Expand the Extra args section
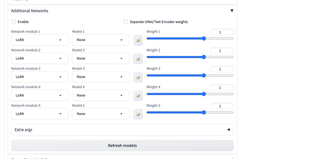This screenshot has width=323, height=159. [x=228, y=130]
